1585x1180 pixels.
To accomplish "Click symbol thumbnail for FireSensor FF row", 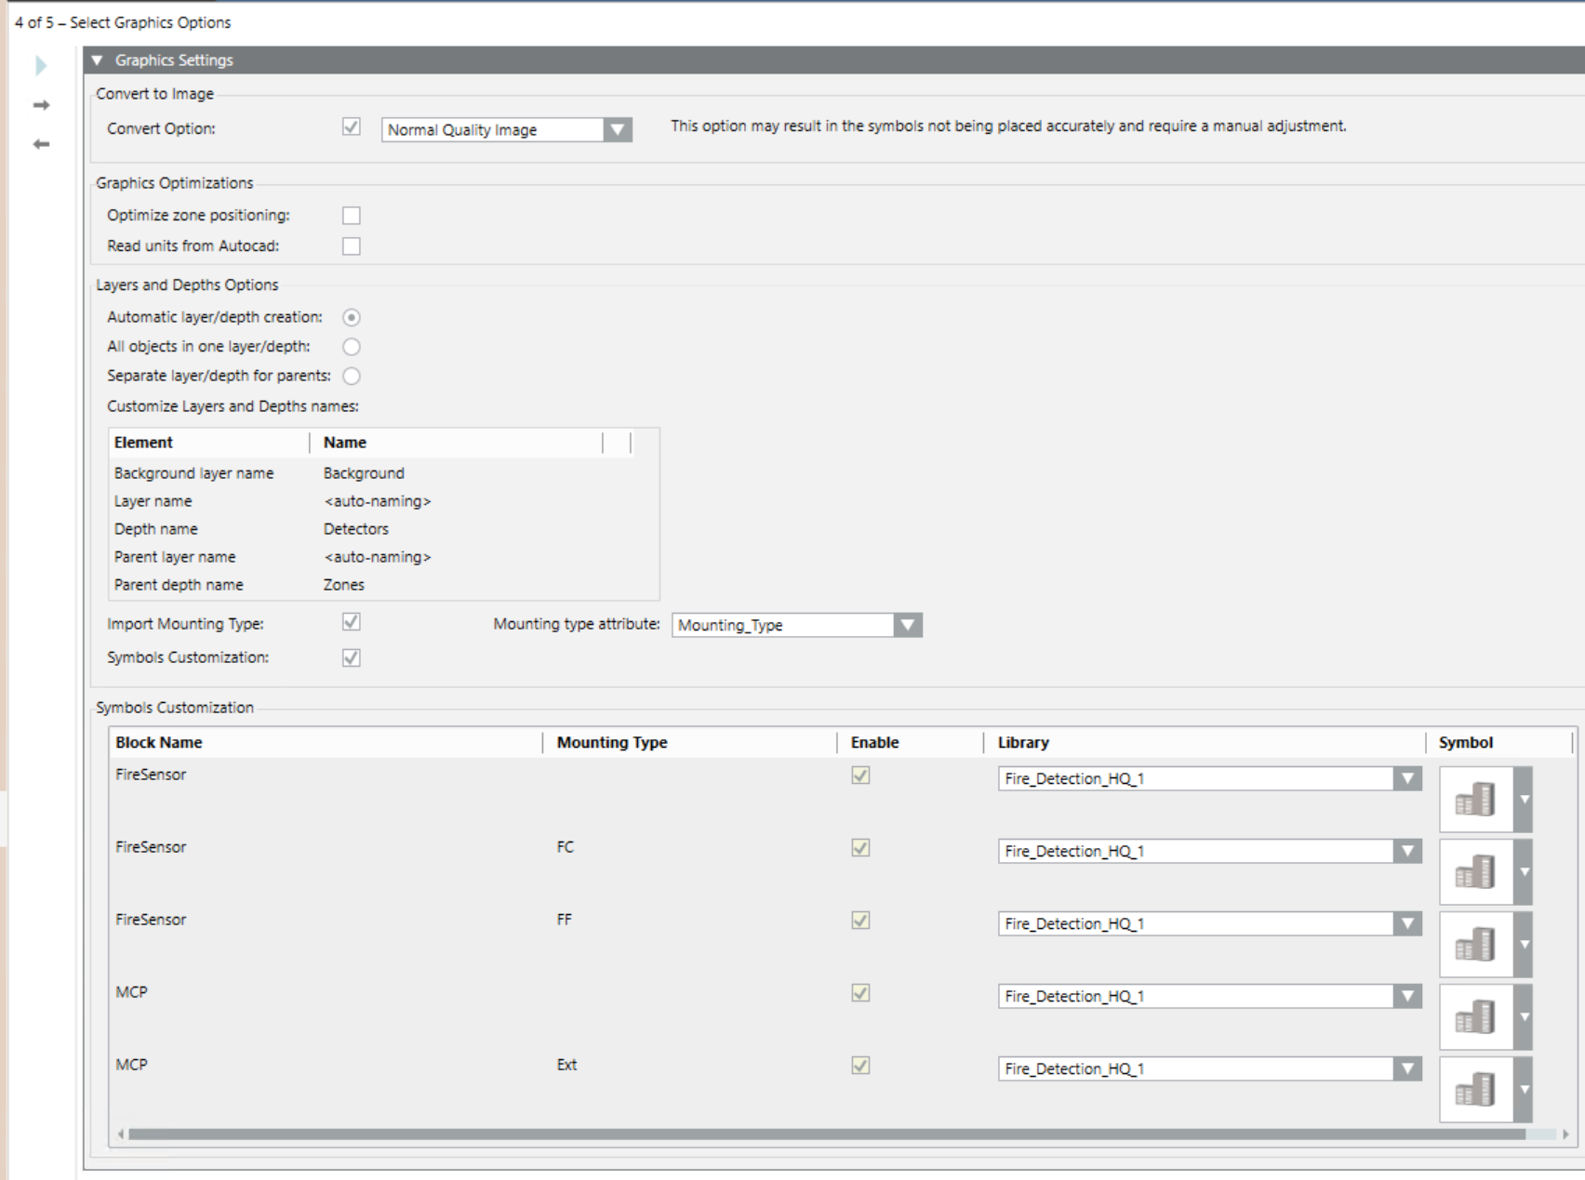I will [1476, 944].
